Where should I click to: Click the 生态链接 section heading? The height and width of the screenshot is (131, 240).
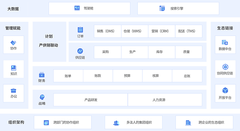(225, 28)
